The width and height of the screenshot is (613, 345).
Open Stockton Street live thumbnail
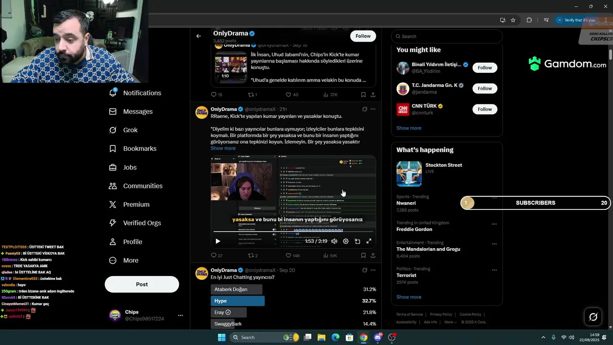tap(409, 173)
